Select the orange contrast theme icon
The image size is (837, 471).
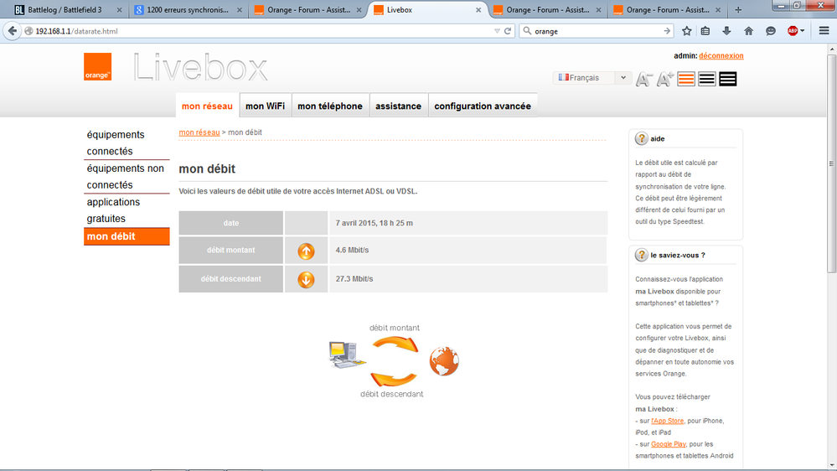(x=686, y=79)
